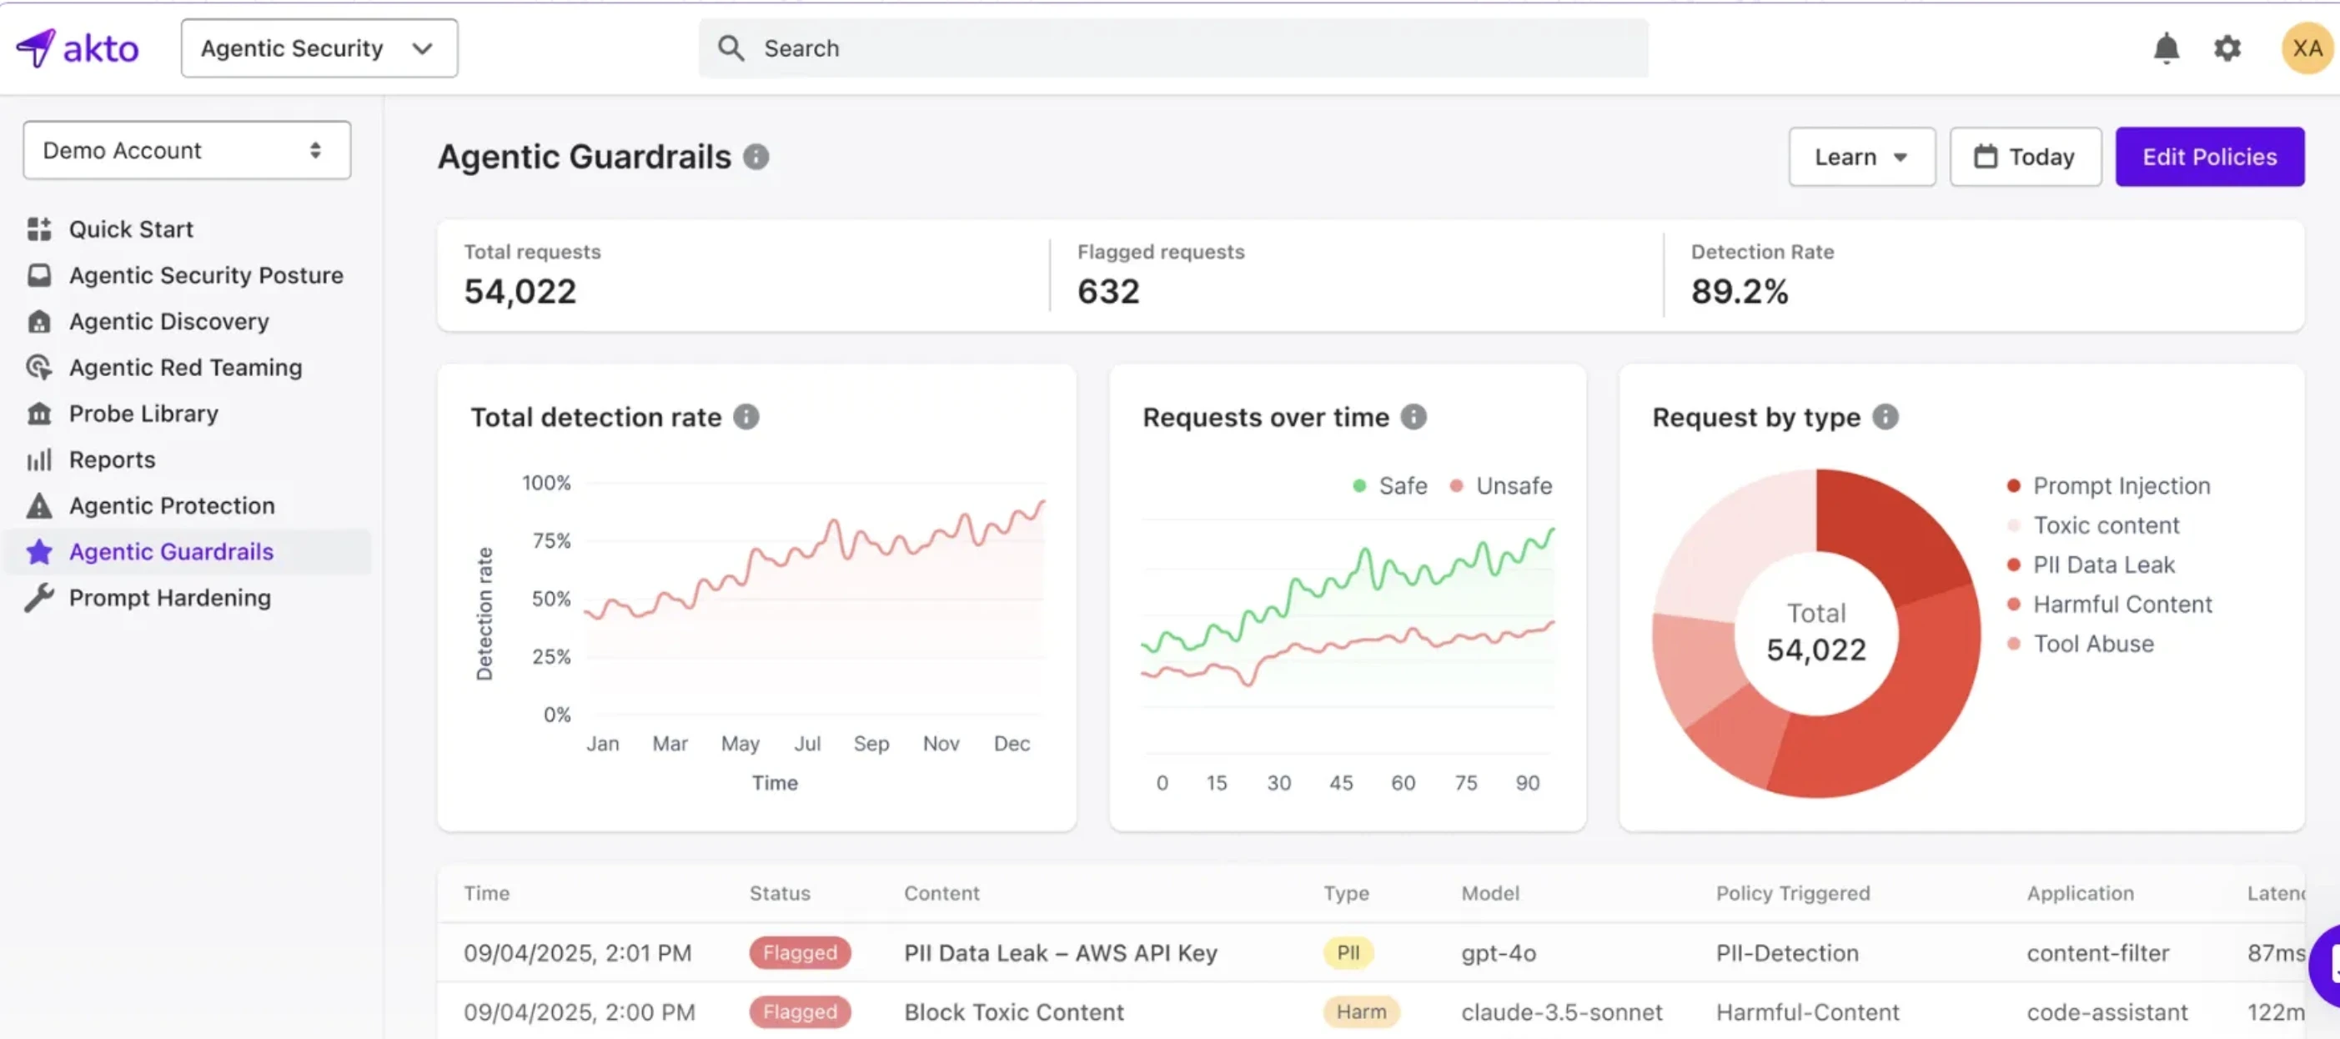Click the Total requests 54,022 value
Screen dimensions: 2340x1039
[x=520, y=292]
